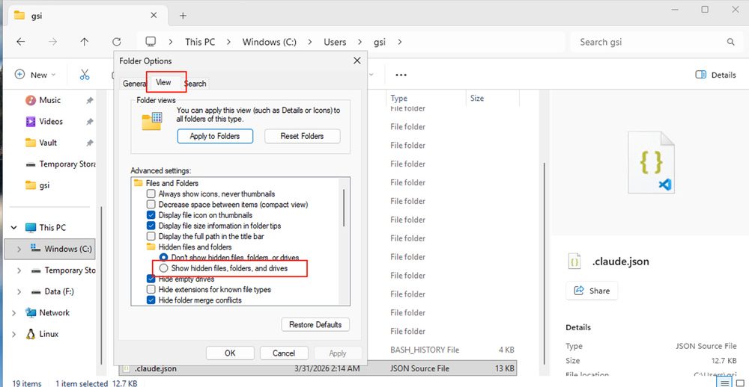Click the Refresh icon in navigation bar
Image resolution: width=749 pixels, height=387 pixels.
click(116, 43)
